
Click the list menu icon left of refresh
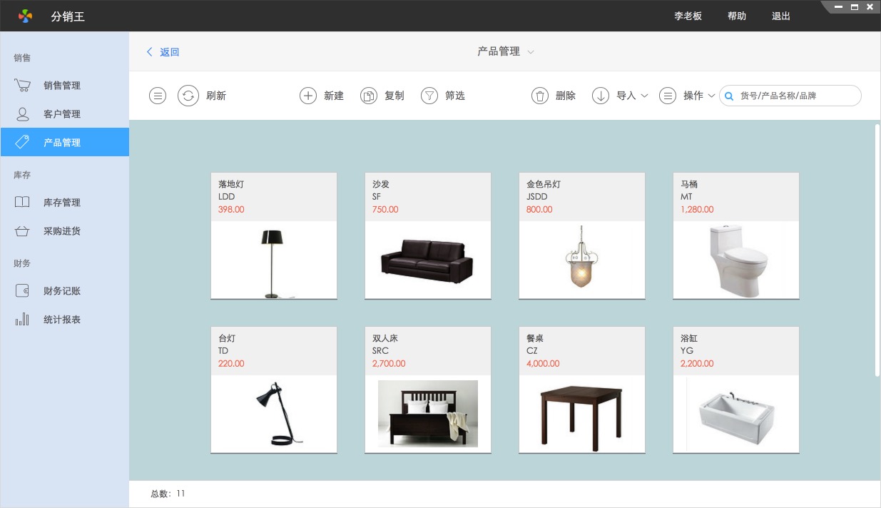tap(158, 96)
